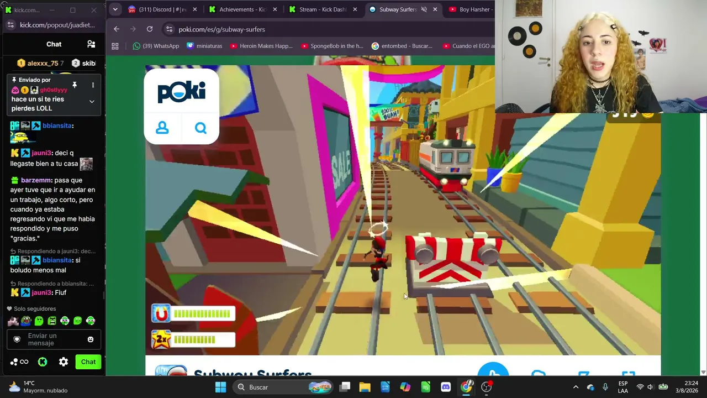Close the Subway Surfers tab
Image resolution: width=707 pixels, height=398 pixels.
(435, 9)
